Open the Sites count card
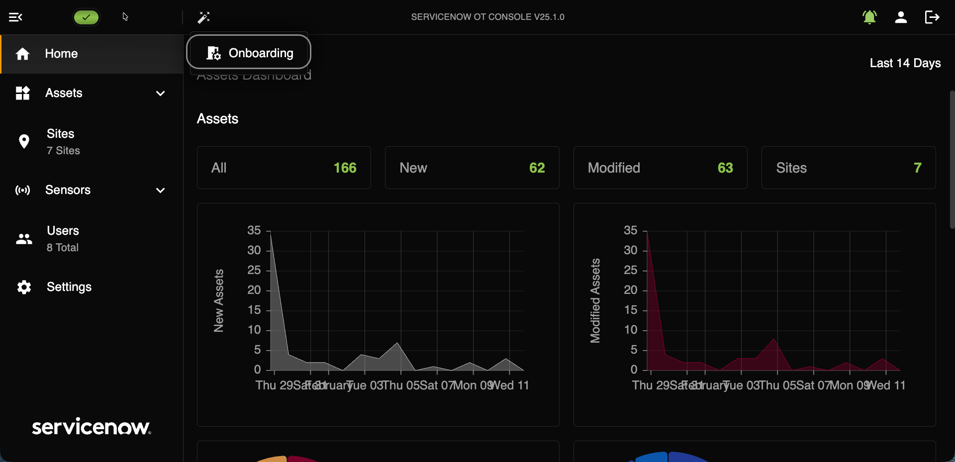Image resolution: width=955 pixels, height=462 pixels. click(849, 168)
